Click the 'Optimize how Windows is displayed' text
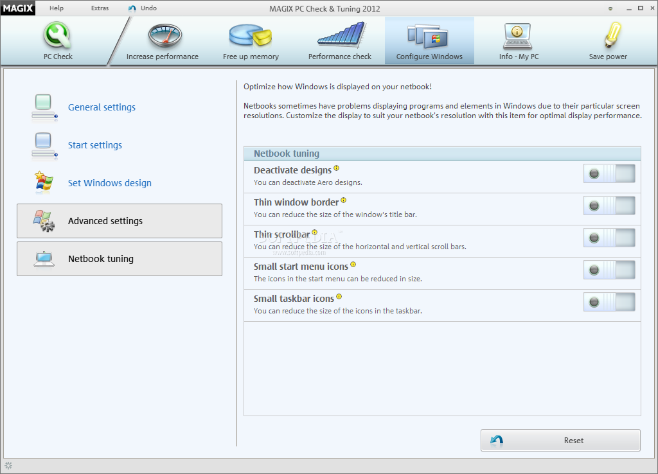 [338, 87]
